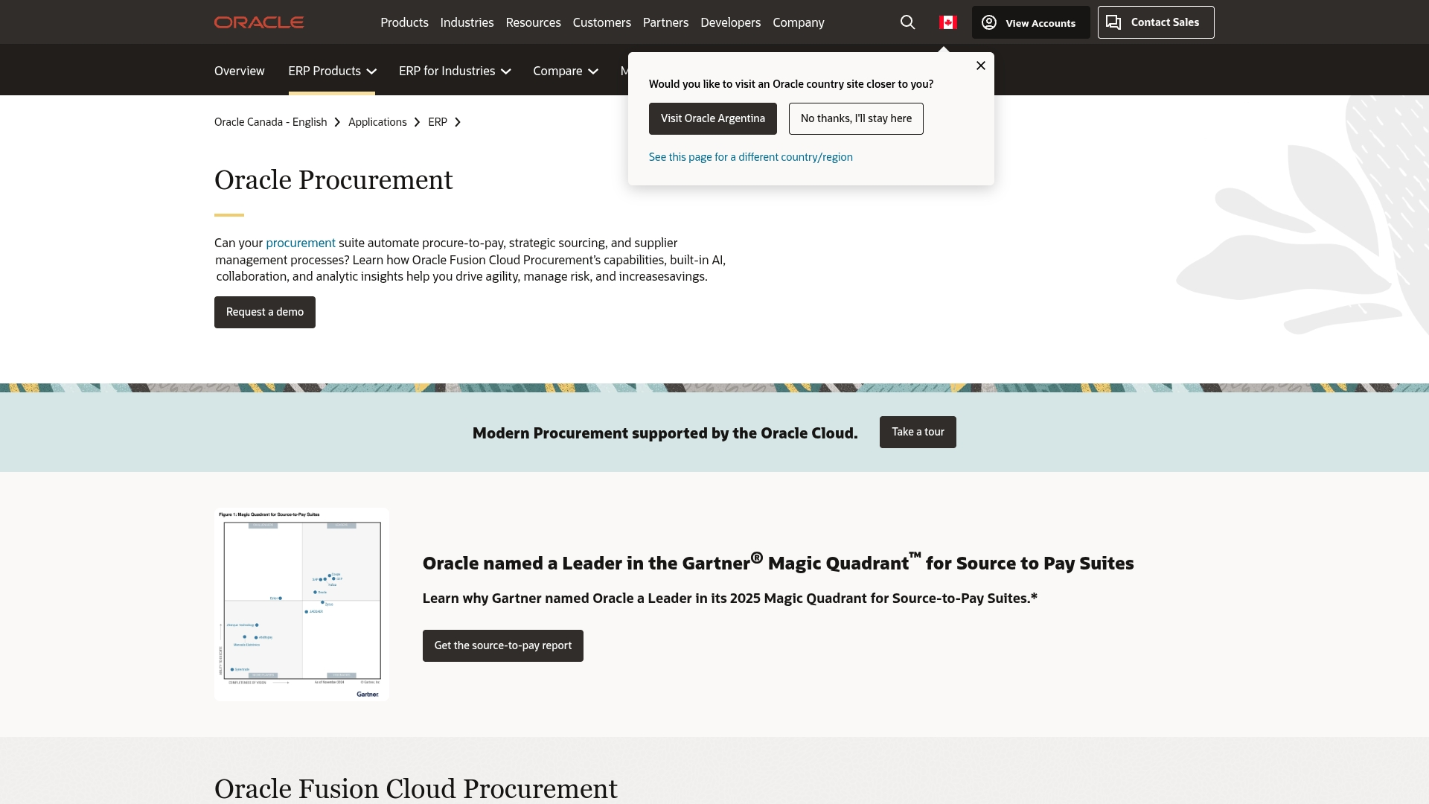Click the Gartner Leader headline text
Screen dimensions: 1429x804
778,562
